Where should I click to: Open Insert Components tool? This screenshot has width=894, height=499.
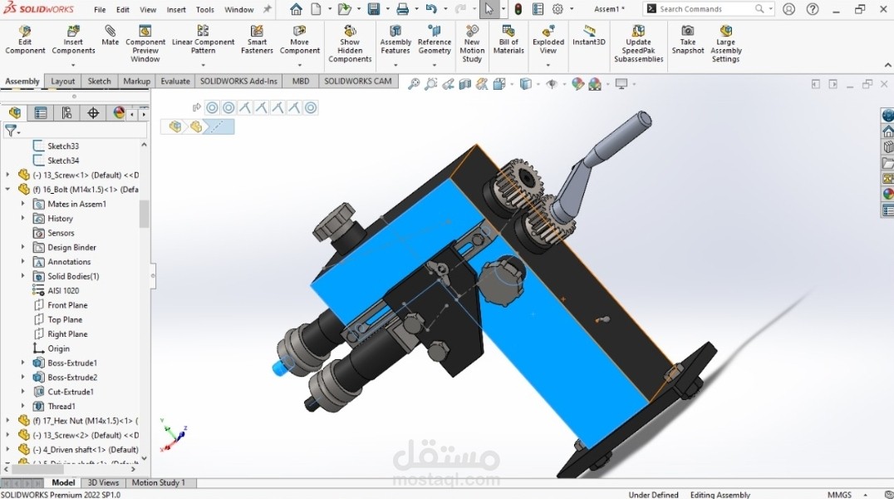73,40
